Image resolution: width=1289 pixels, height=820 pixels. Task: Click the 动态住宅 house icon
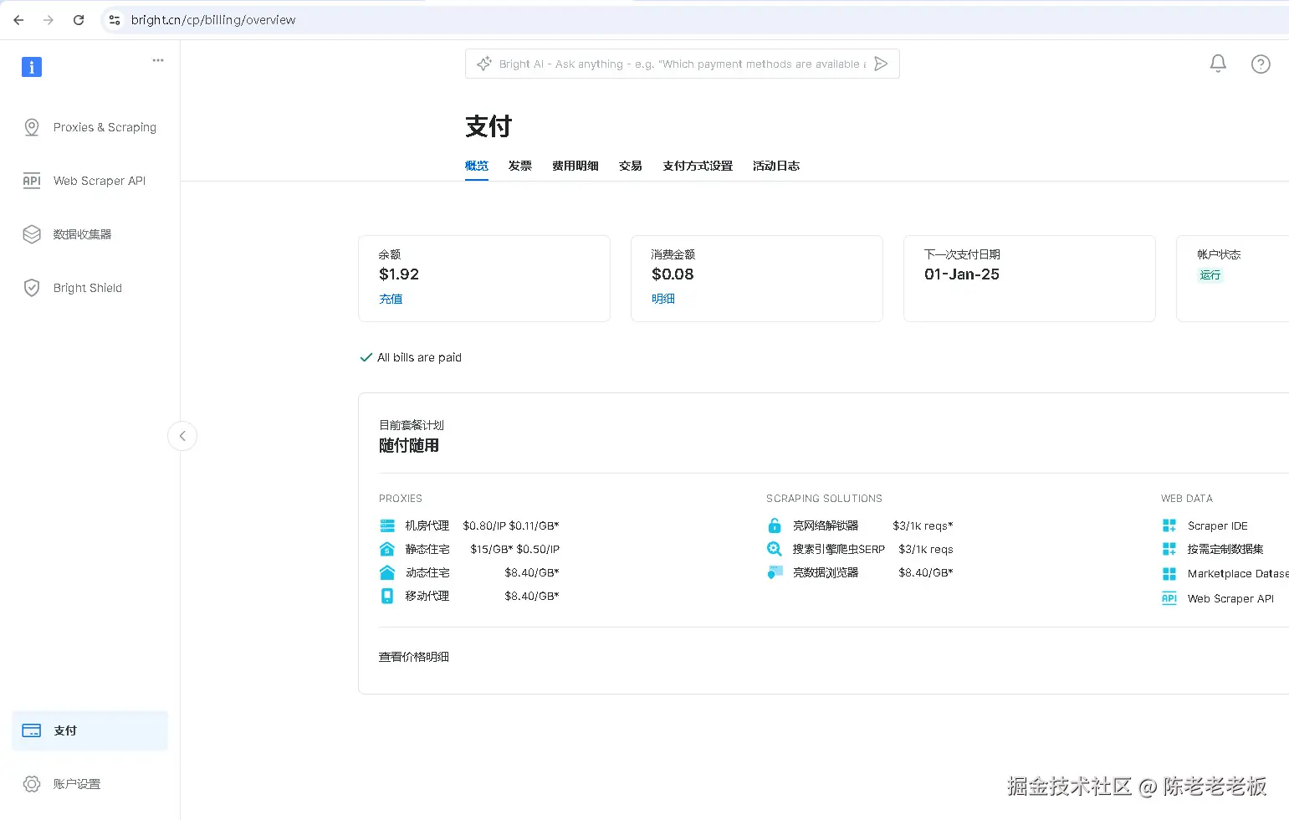point(387,572)
